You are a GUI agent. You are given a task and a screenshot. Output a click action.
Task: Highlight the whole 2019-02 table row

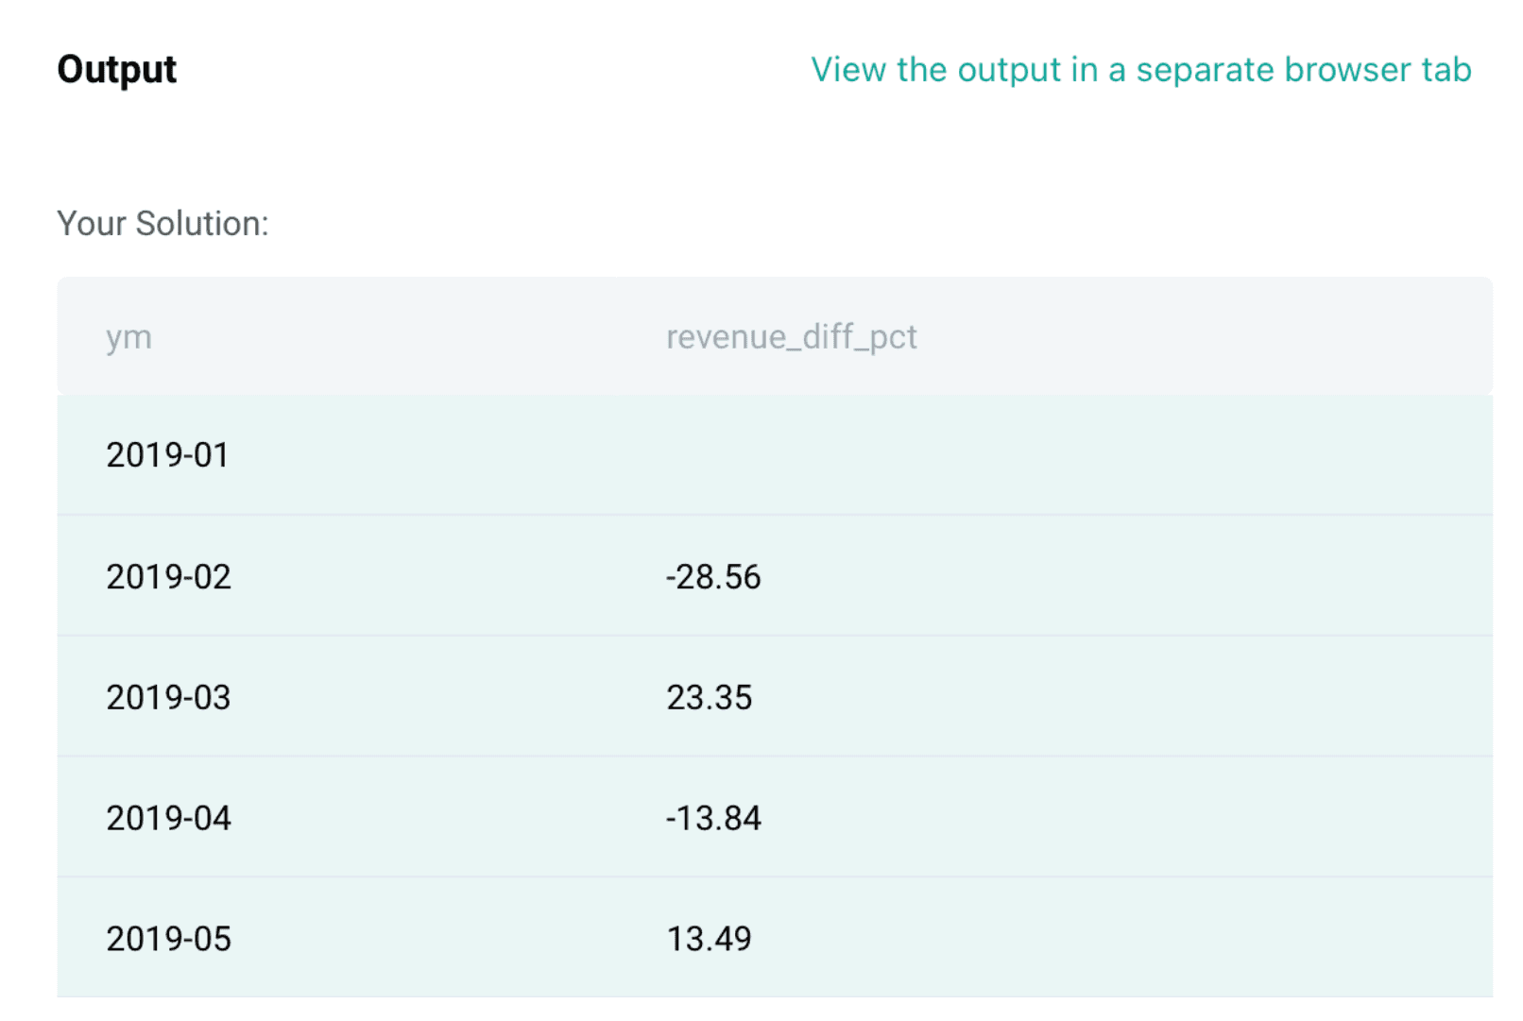1134,576
